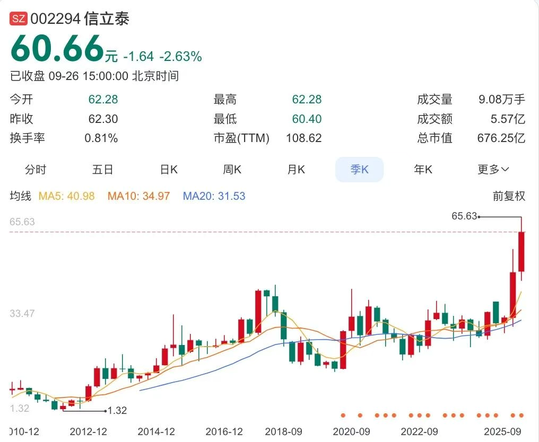Click the 65.63 peak price callout

[x=464, y=216]
